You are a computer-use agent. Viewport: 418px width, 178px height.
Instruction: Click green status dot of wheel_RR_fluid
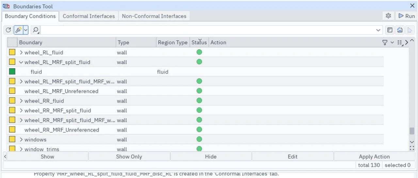(x=199, y=101)
